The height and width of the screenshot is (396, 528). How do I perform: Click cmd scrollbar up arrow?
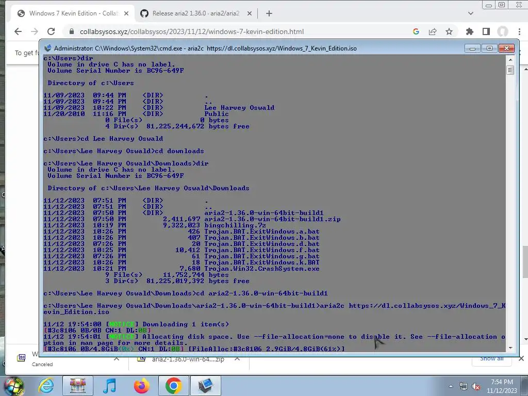[x=510, y=60]
